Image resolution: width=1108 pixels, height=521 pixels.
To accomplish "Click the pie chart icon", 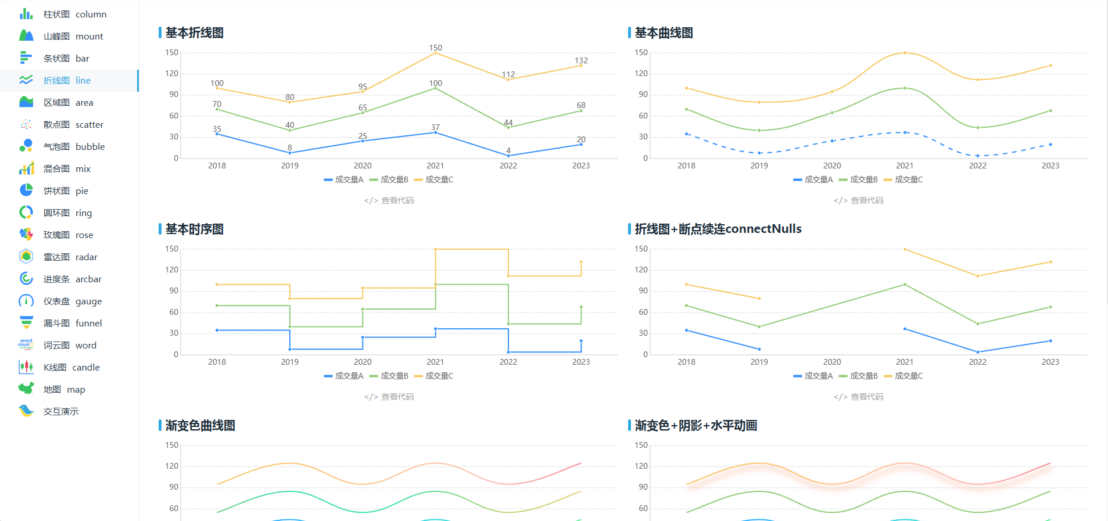I will coord(26,191).
